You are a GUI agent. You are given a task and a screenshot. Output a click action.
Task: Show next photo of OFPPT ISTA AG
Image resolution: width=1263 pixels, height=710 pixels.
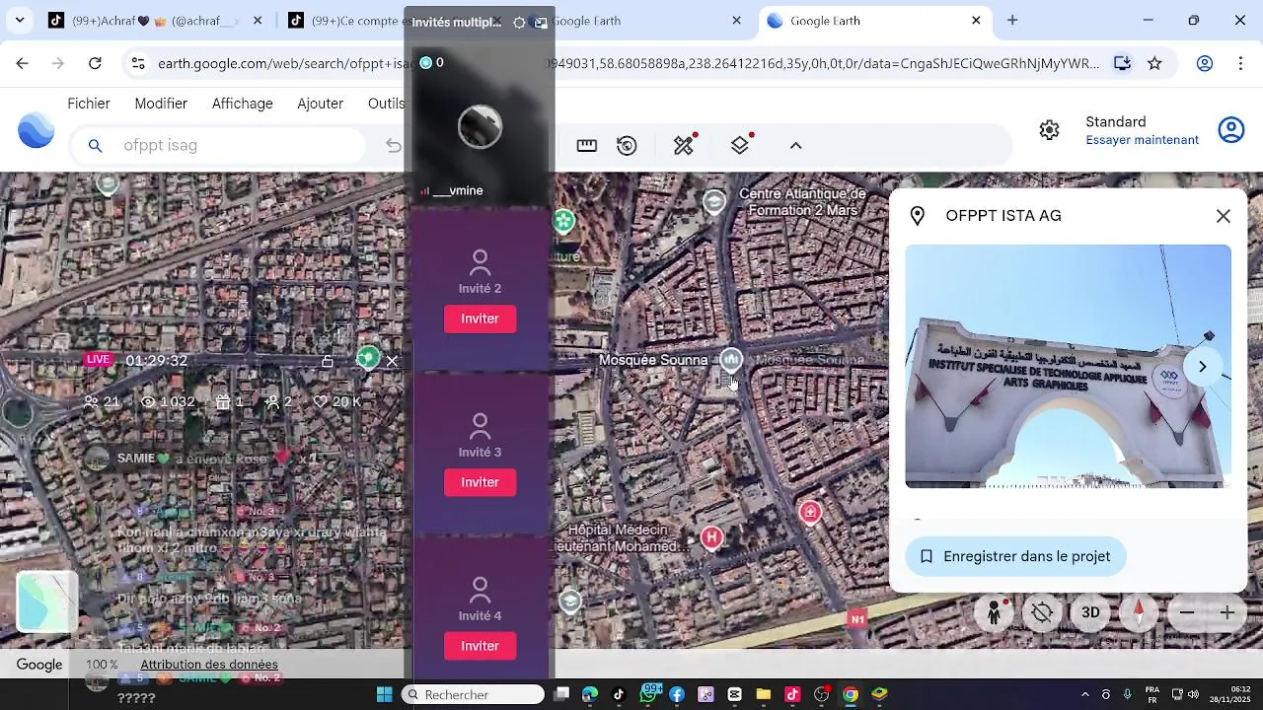coord(1202,367)
